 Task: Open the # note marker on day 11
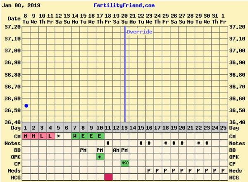coord(108,143)
